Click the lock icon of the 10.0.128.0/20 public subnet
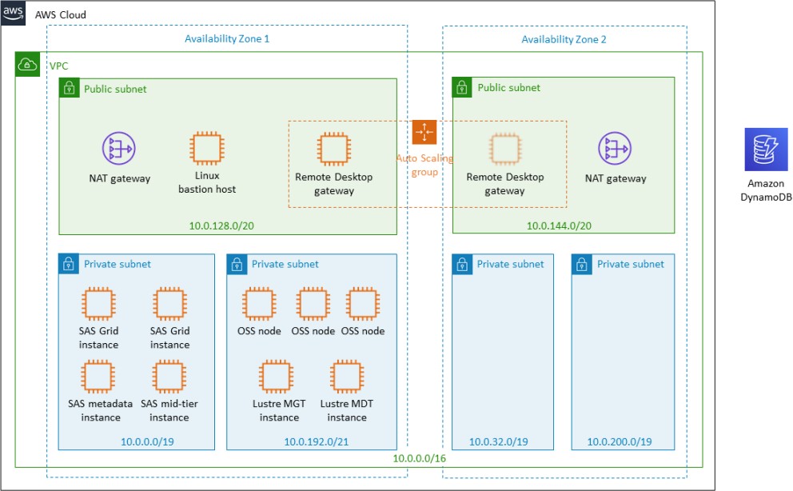Viewport: 793px width, 491px height. (x=70, y=88)
